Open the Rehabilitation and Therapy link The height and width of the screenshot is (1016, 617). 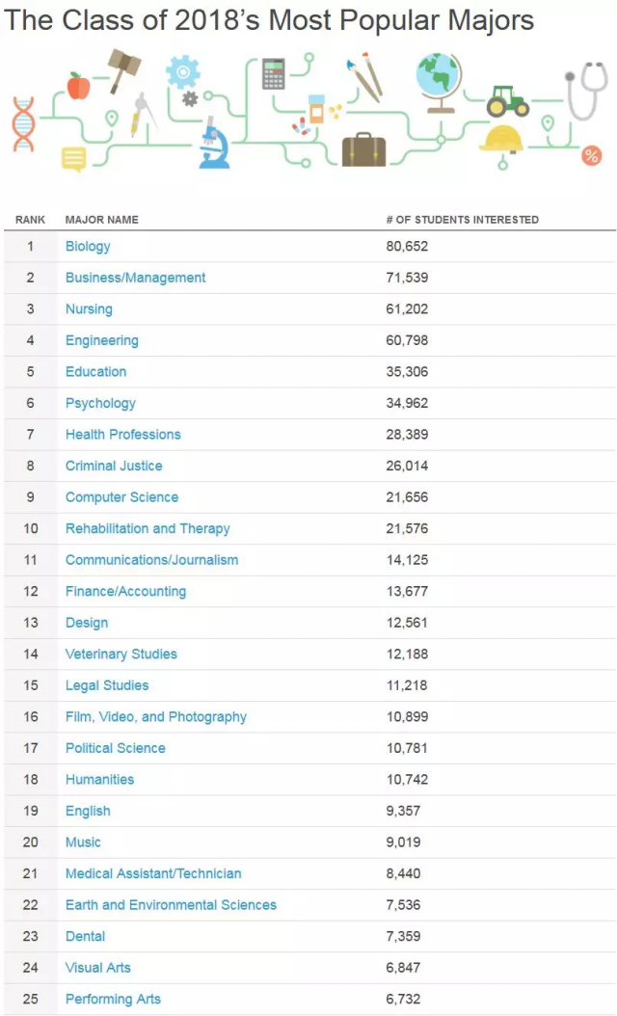[x=148, y=529]
